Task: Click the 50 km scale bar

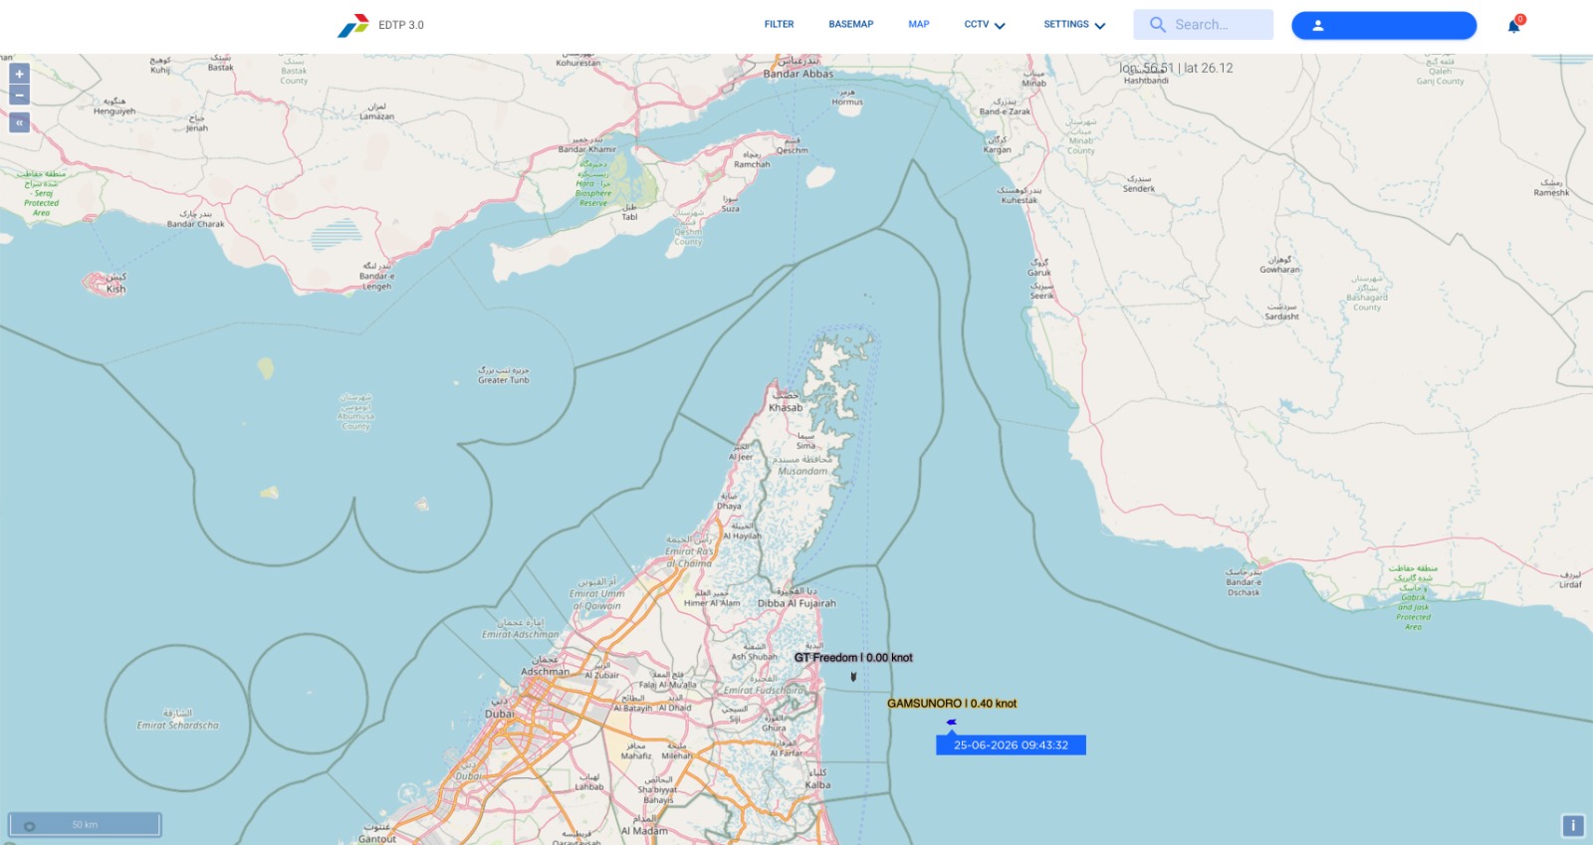Action: [x=85, y=824]
